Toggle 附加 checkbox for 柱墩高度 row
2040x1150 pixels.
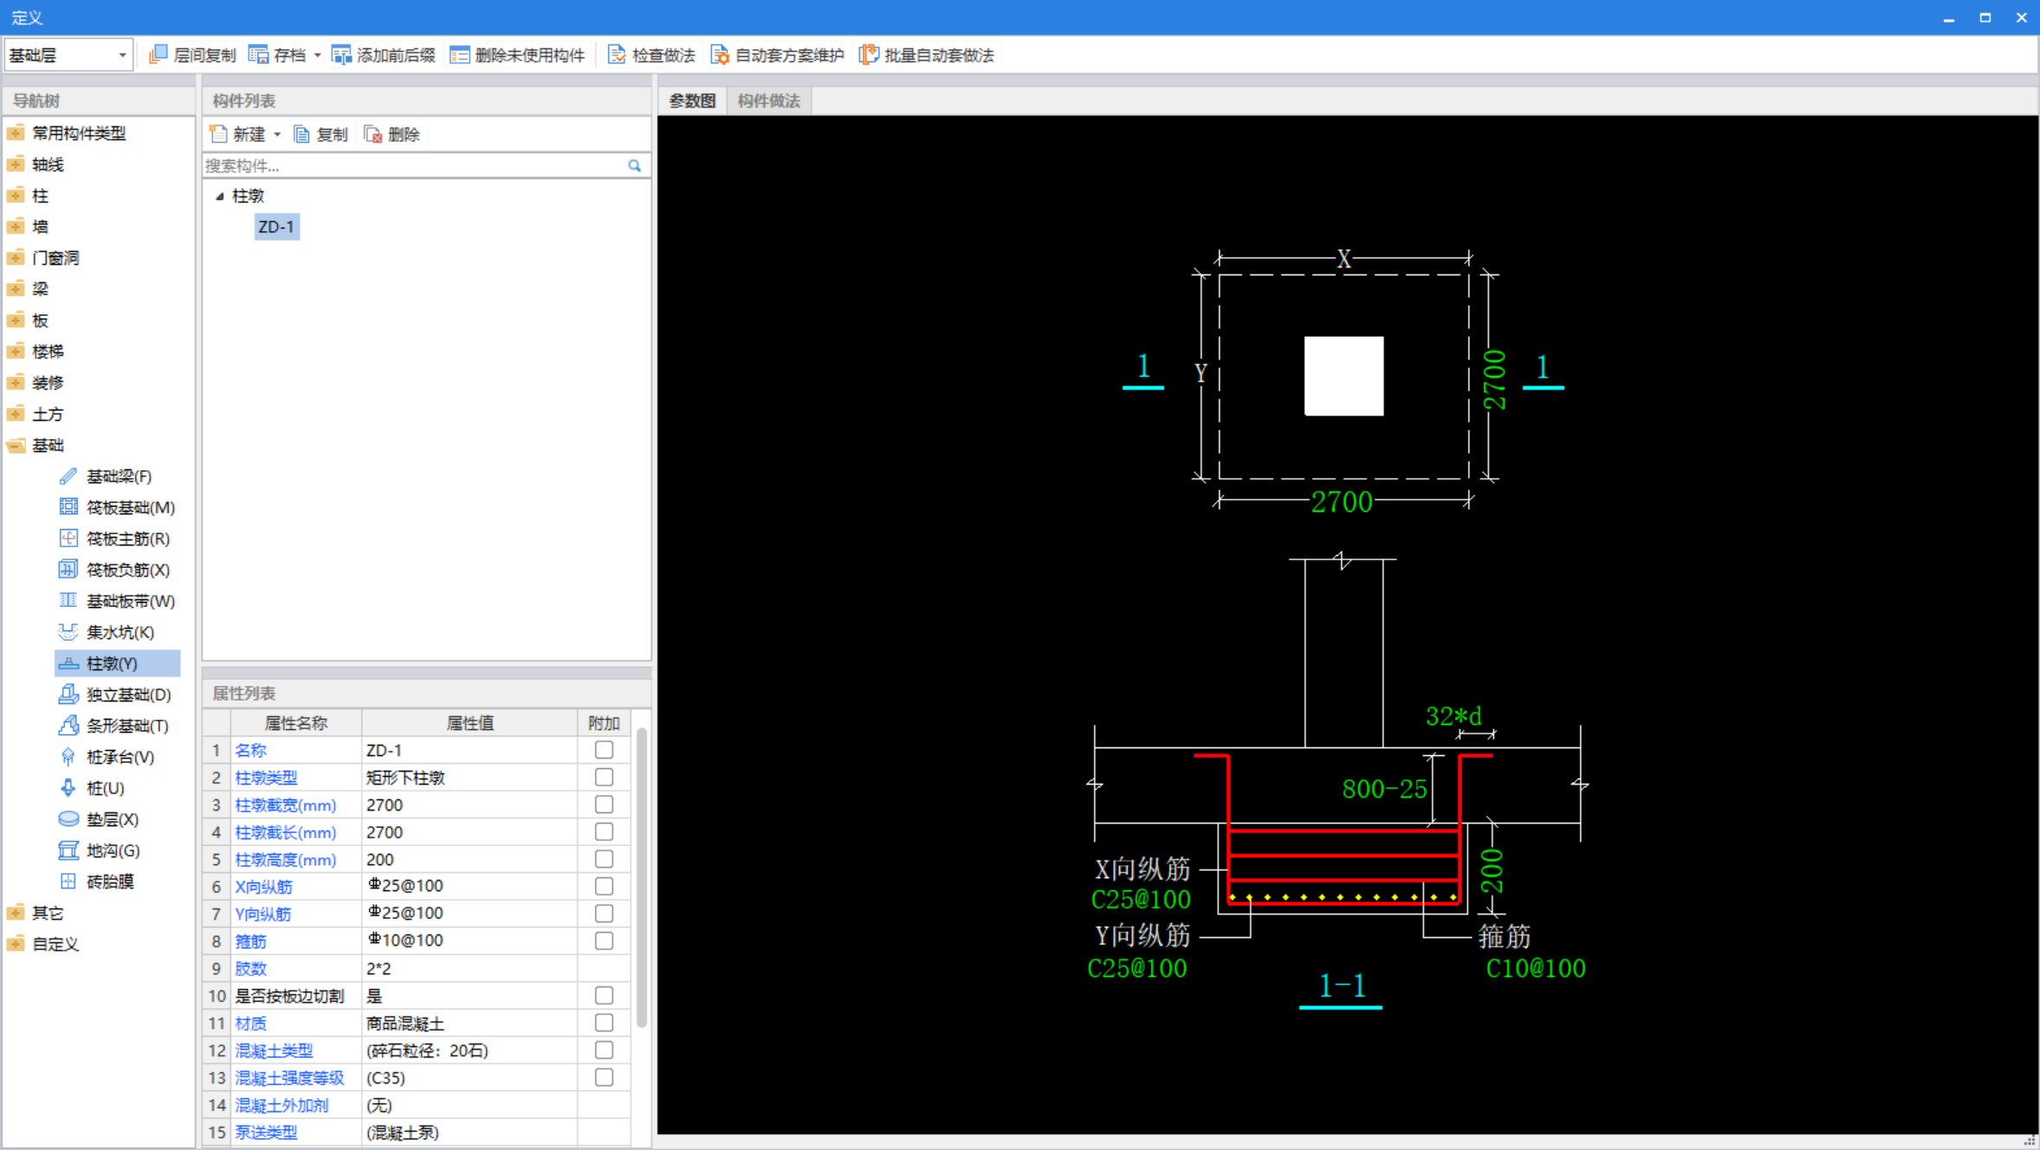604,859
